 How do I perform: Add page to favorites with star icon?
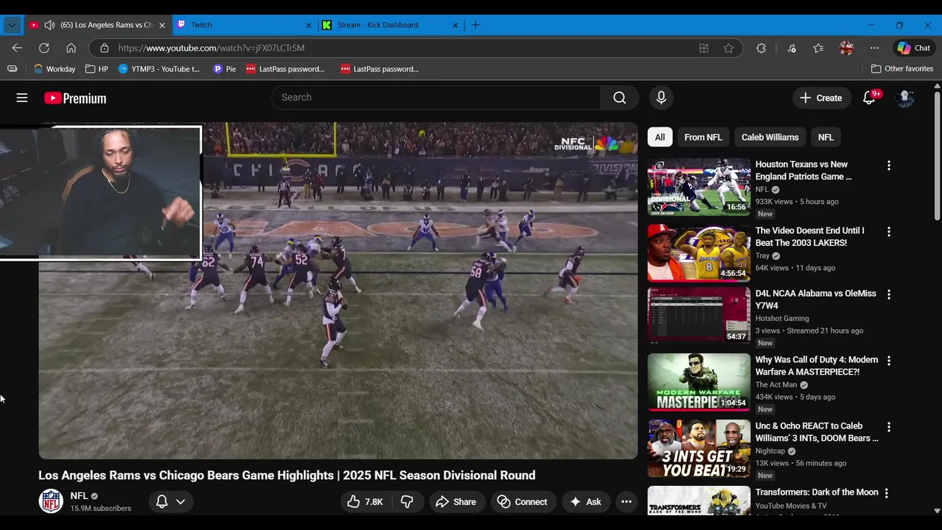coord(729,48)
